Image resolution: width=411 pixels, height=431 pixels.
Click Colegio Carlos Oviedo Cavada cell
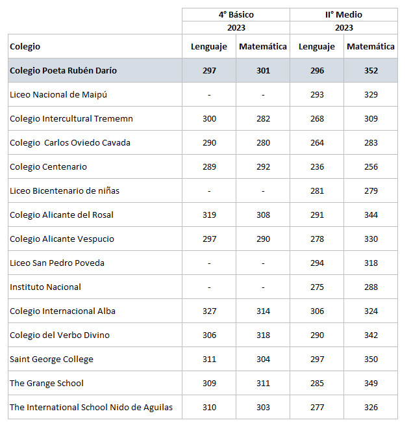click(69, 142)
